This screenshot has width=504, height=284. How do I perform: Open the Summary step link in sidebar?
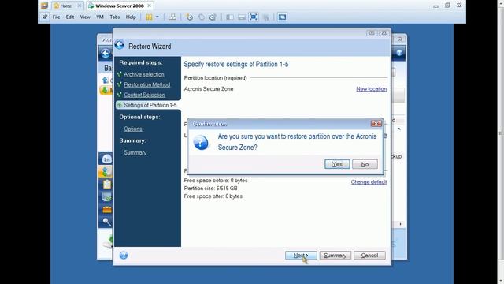point(135,152)
